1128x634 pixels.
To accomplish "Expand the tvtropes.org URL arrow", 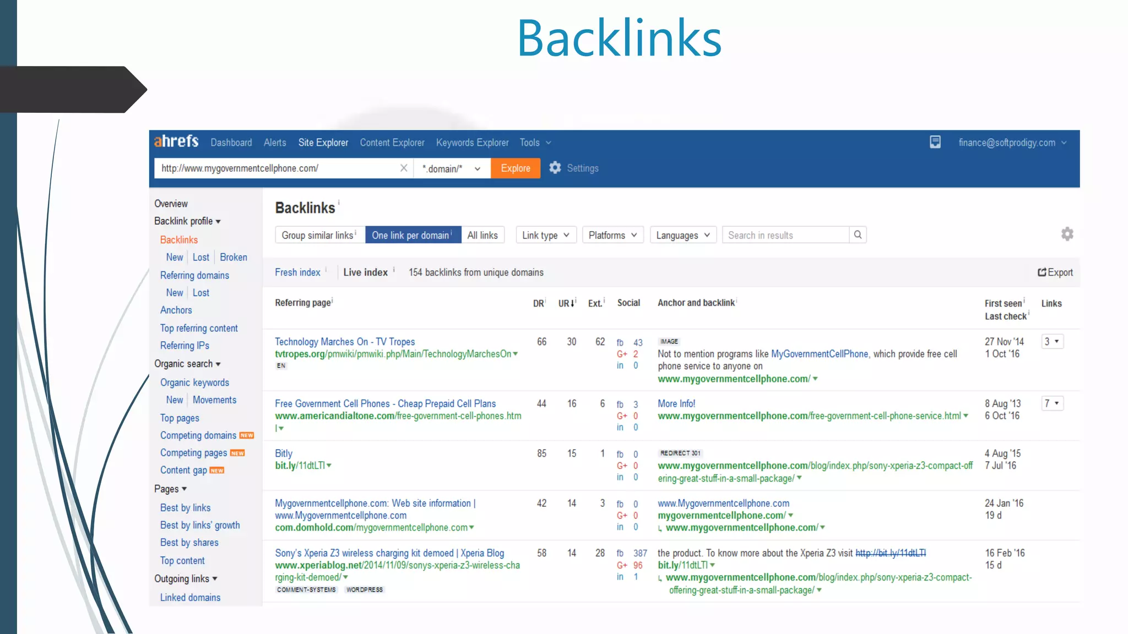I will pyautogui.click(x=516, y=354).
